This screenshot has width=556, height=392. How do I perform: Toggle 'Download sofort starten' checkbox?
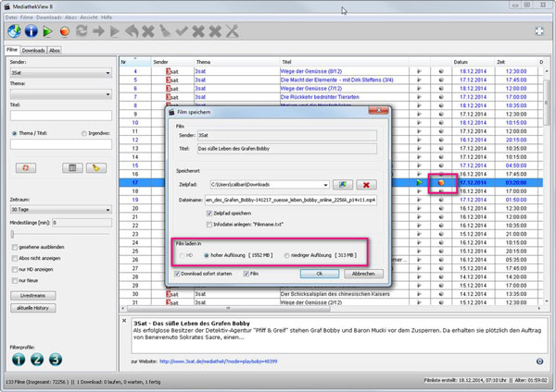[177, 274]
